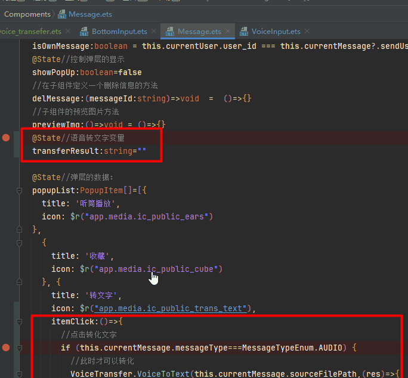Click the ic_public_cube resource string
Screen dimensions: 408x378
(x=156, y=269)
